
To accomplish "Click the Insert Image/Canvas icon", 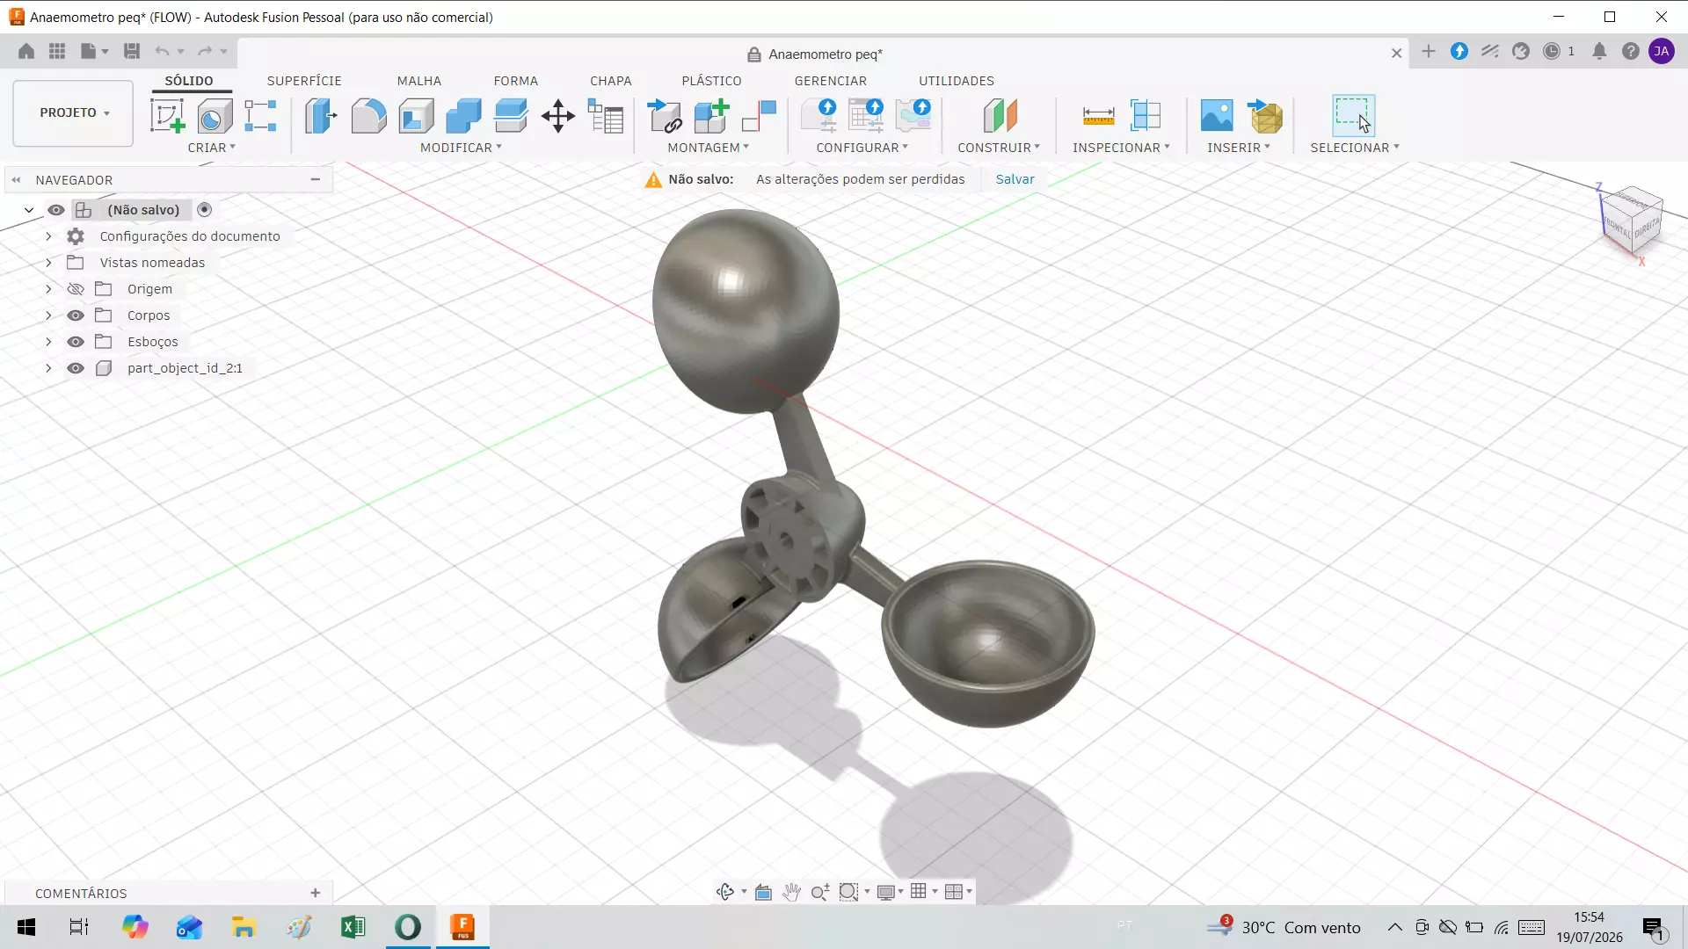I will 1217,115.
